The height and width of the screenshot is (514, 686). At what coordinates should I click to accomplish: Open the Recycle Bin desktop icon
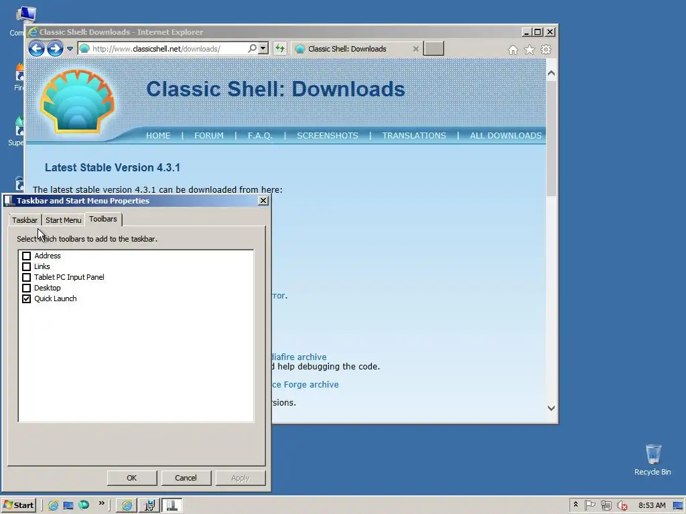click(653, 460)
